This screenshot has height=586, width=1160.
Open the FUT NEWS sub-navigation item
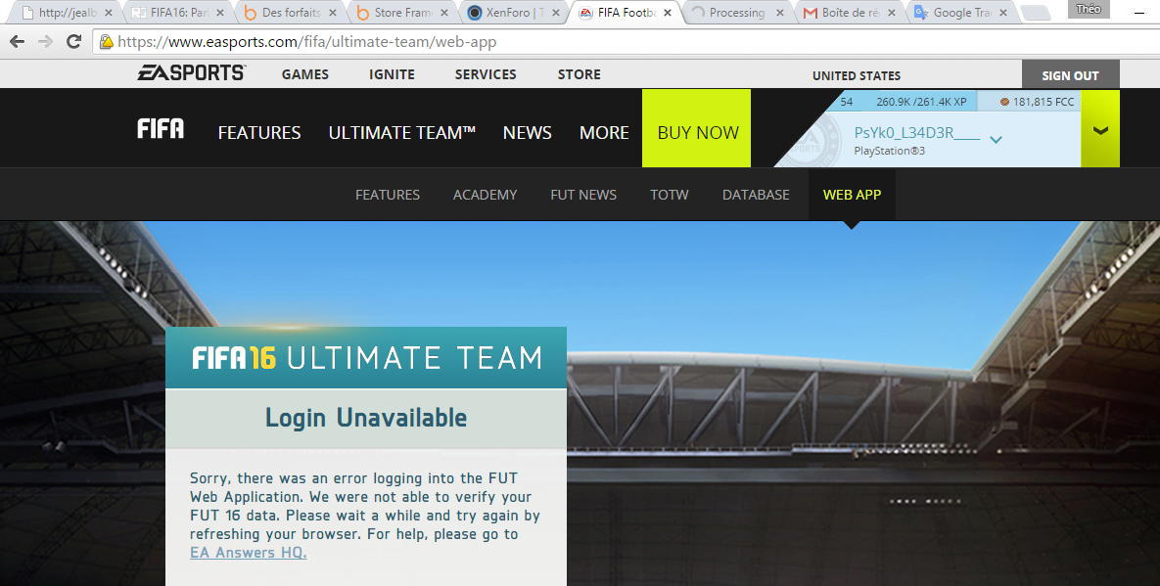(x=583, y=195)
